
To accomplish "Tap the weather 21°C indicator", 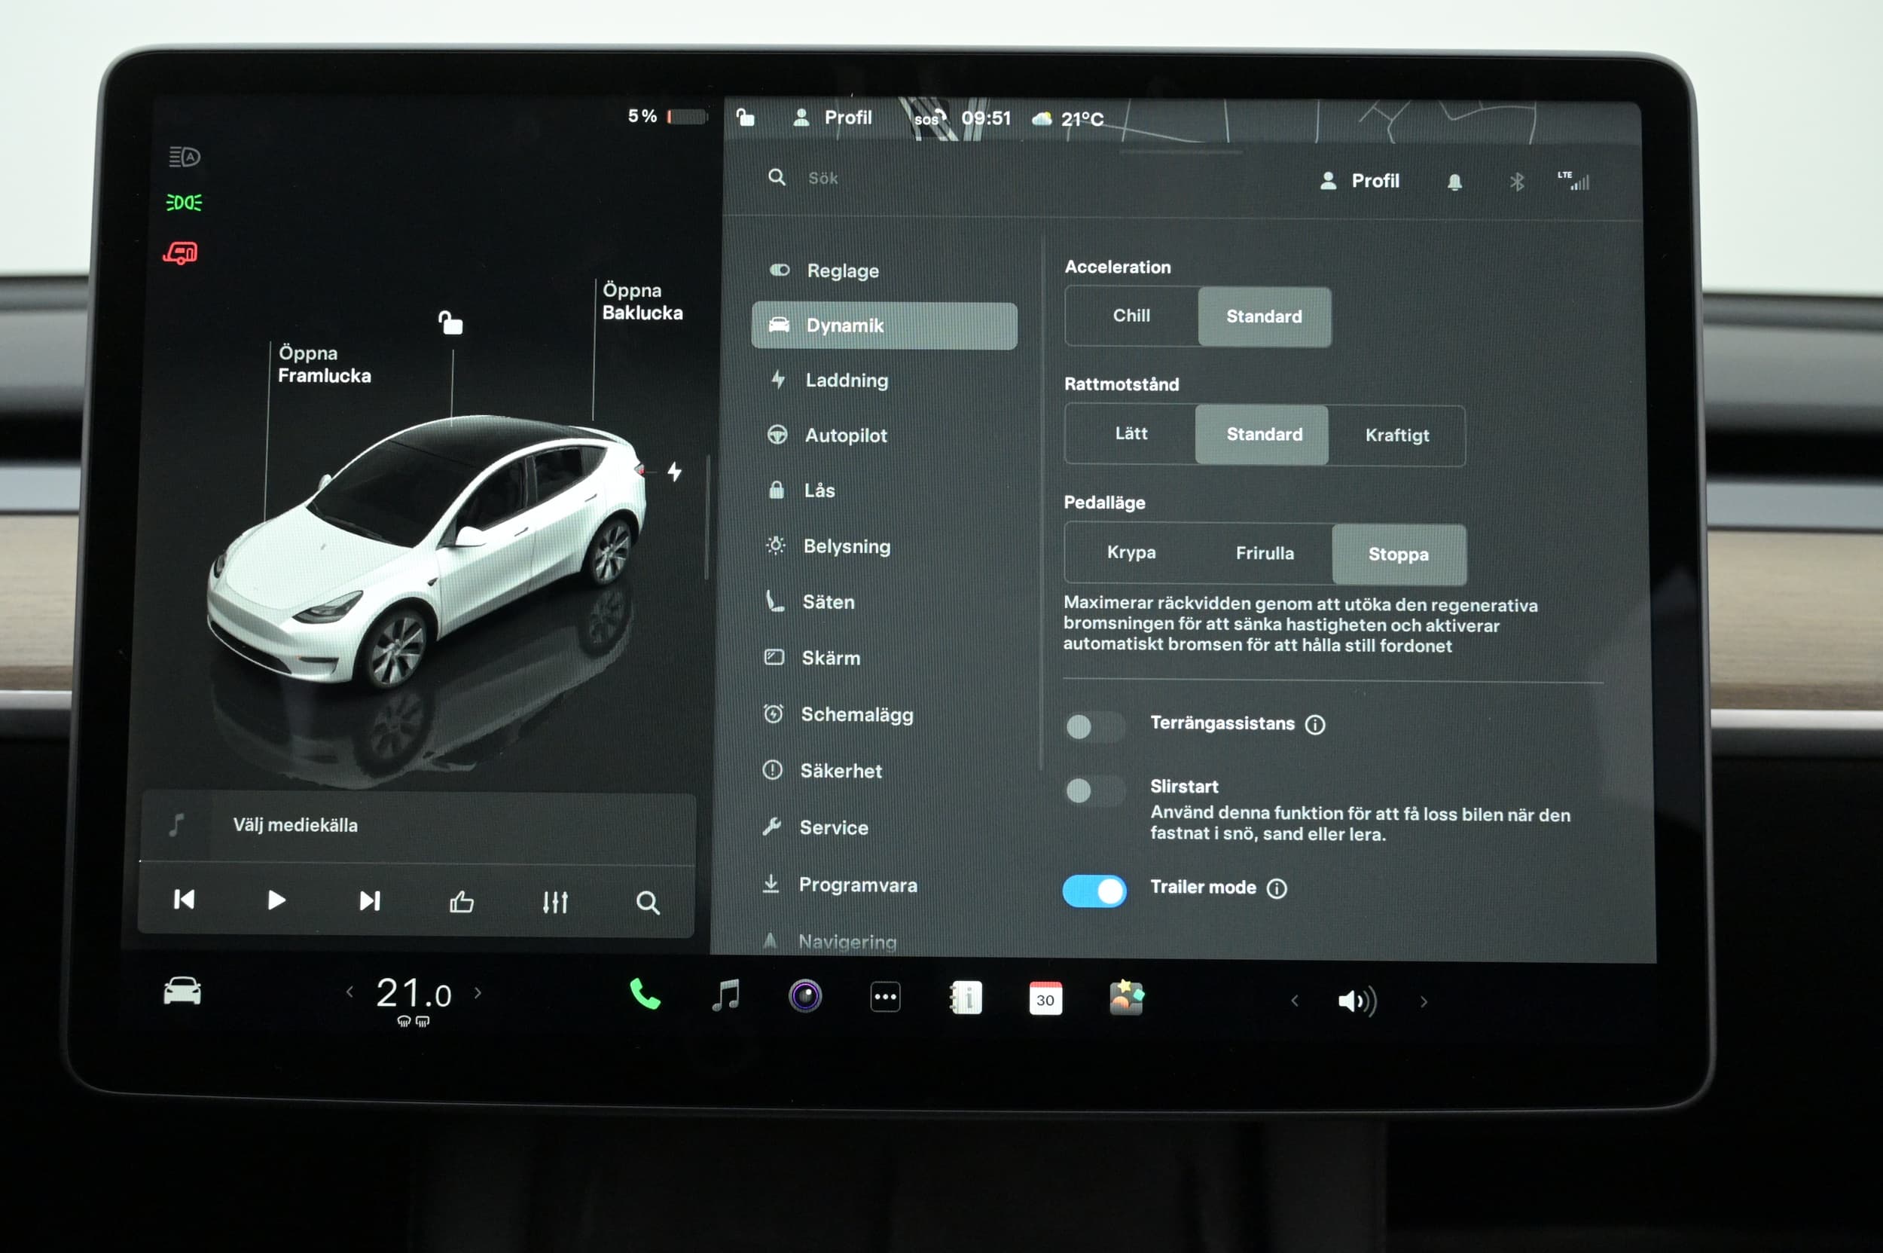I will click(x=1069, y=119).
